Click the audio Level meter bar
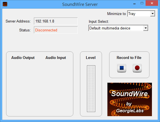The height and width of the screenshot is (122, 160). point(91,89)
